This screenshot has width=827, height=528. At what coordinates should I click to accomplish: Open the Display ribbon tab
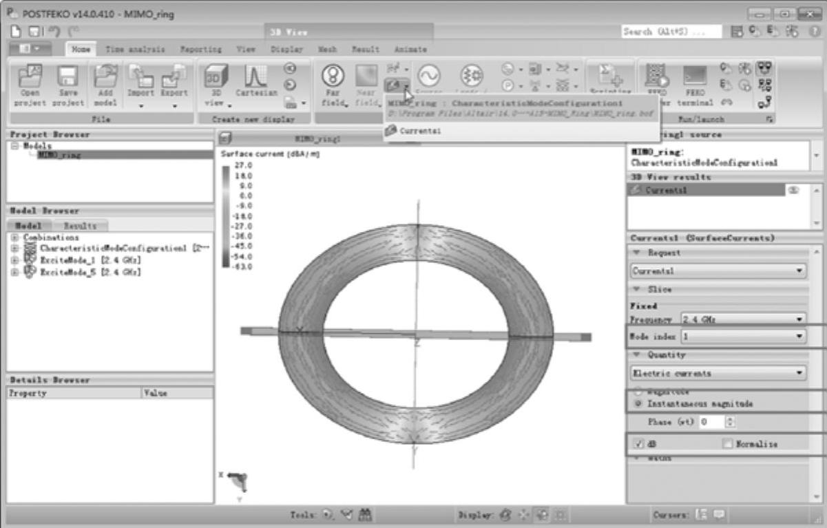(286, 50)
